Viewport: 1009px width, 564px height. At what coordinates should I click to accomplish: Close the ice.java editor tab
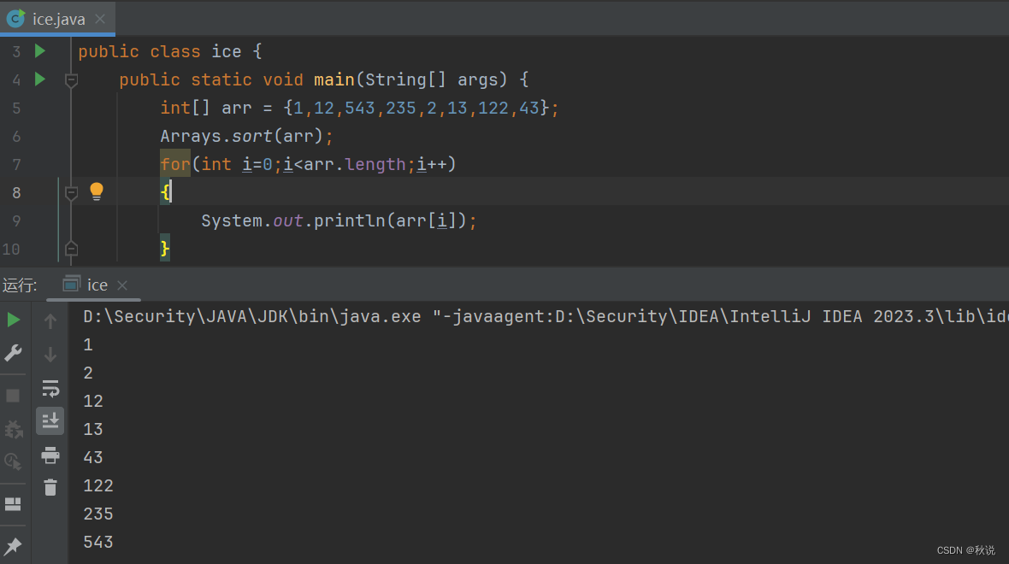click(100, 20)
